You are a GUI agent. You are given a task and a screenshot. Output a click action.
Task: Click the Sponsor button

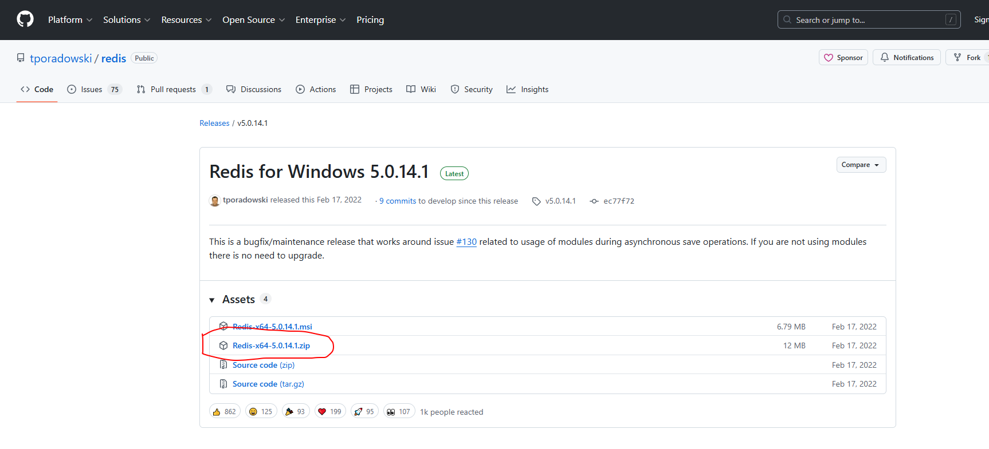click(843, 57)
